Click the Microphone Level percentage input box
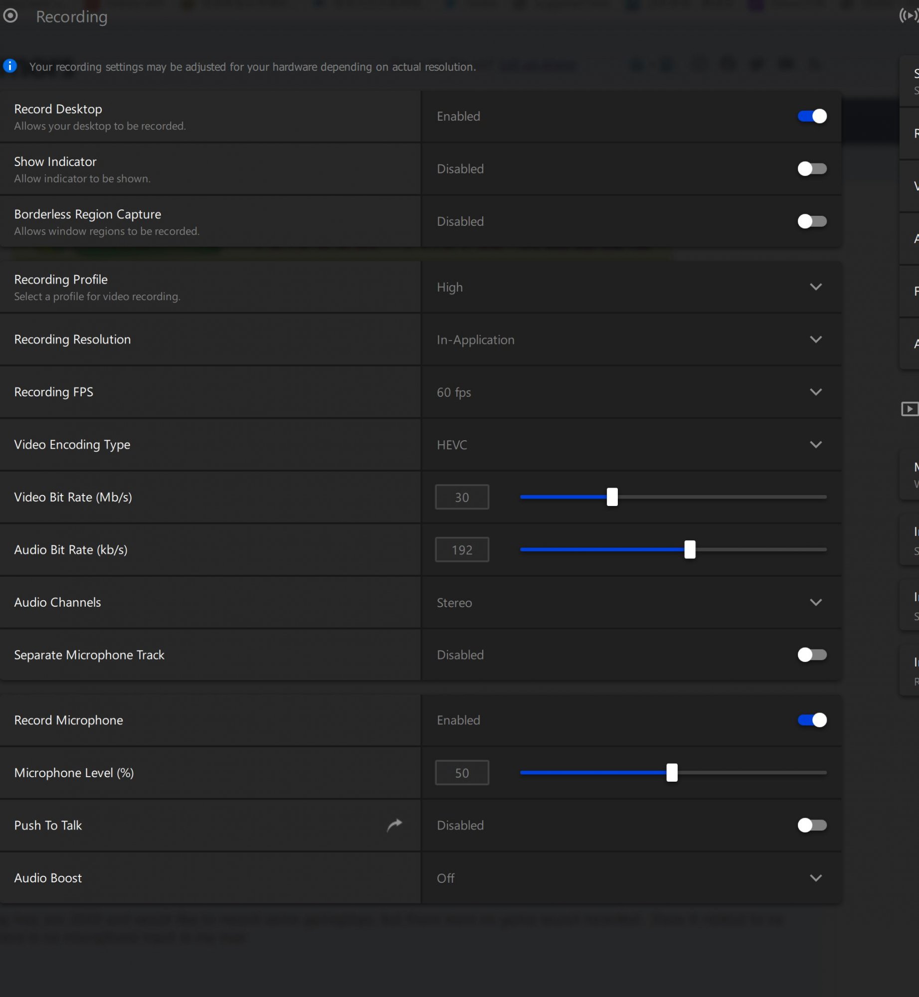Image resolution: width=919 pixels, height=997 pixels. [462, 773]
